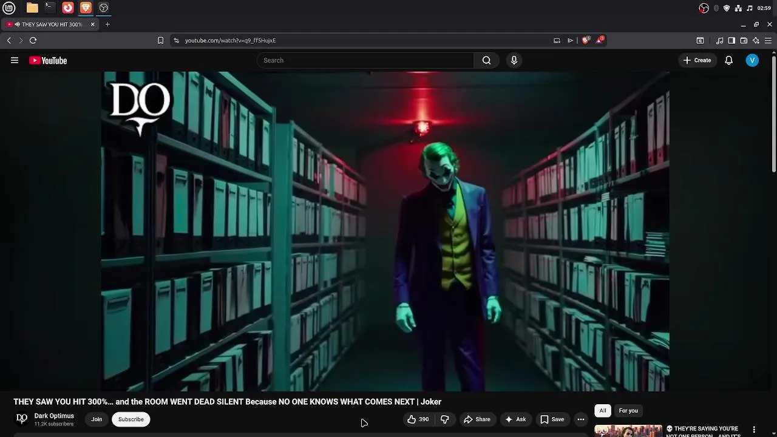Open the YouTube guide hamburger menu
The height and width of the screenshot is (437, 777).
click(15, 60)
